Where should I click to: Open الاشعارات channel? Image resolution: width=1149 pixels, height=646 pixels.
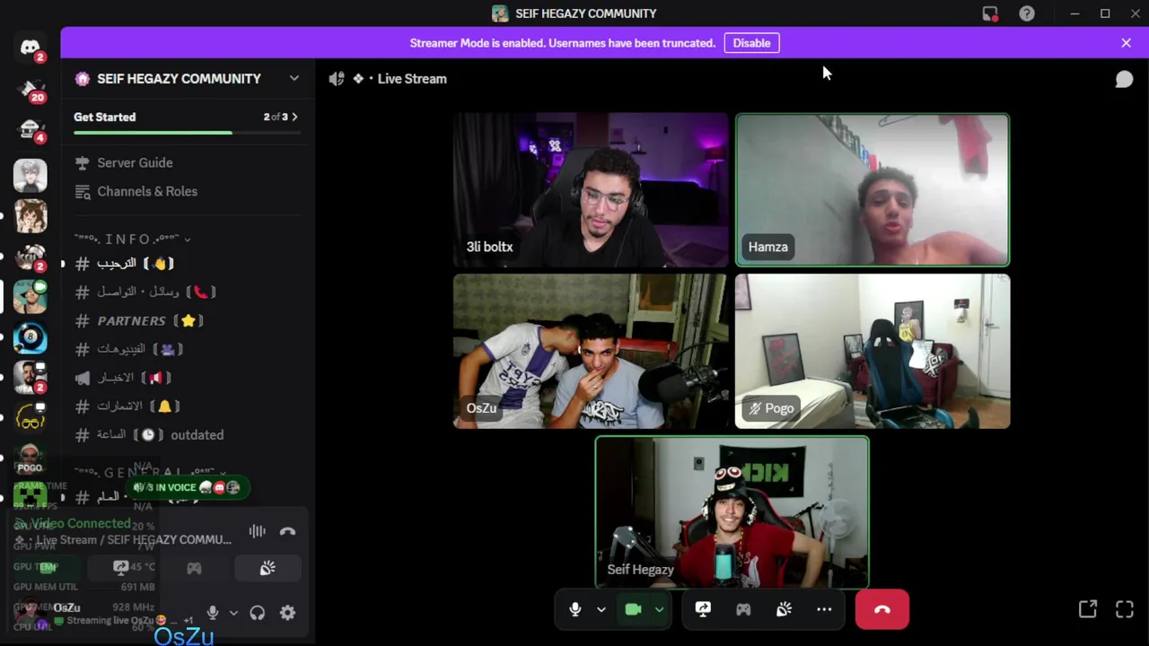[x=187, y=406]
